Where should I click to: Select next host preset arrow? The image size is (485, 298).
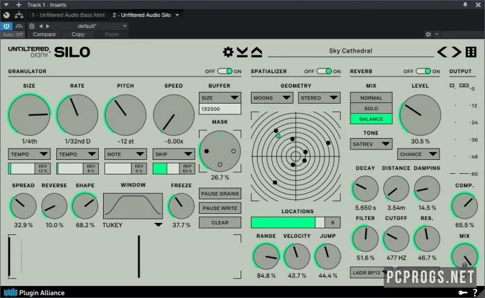[x=48, y=26]
